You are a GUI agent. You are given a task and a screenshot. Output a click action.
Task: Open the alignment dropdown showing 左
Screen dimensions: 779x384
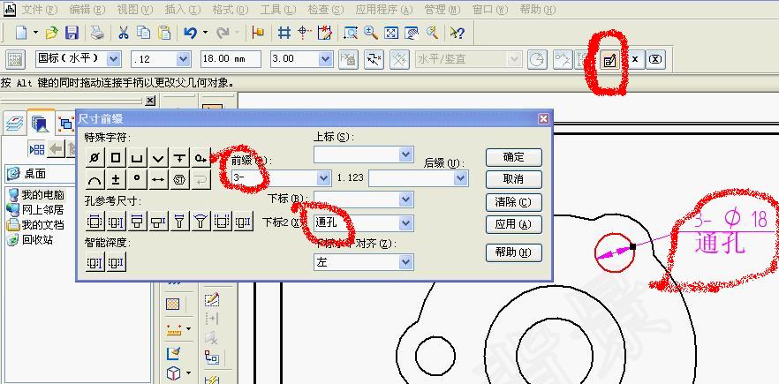(x=406, y=262)
